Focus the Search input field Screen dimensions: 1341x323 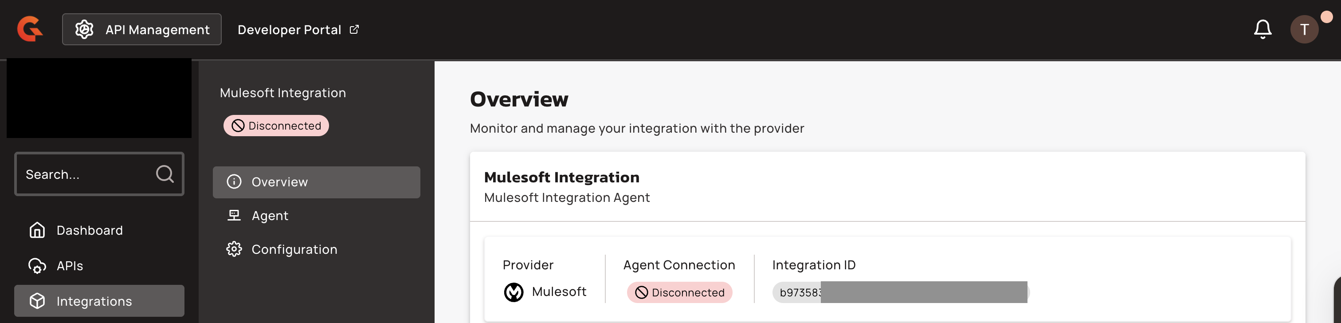tap(86, 174)
